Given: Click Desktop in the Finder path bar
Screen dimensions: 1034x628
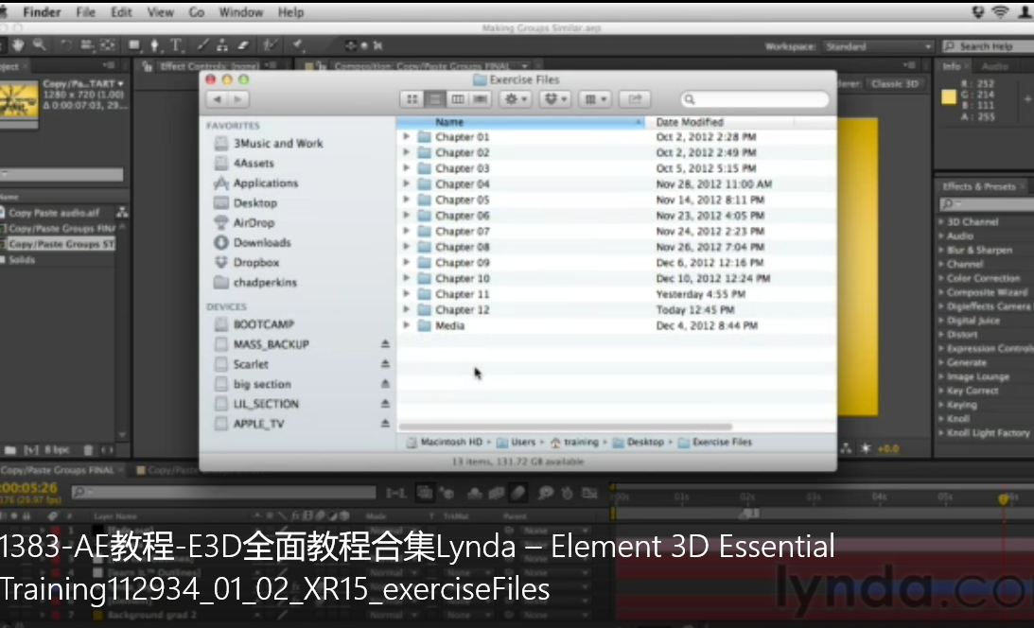Looking at the screenshot, I should [639, 443].
